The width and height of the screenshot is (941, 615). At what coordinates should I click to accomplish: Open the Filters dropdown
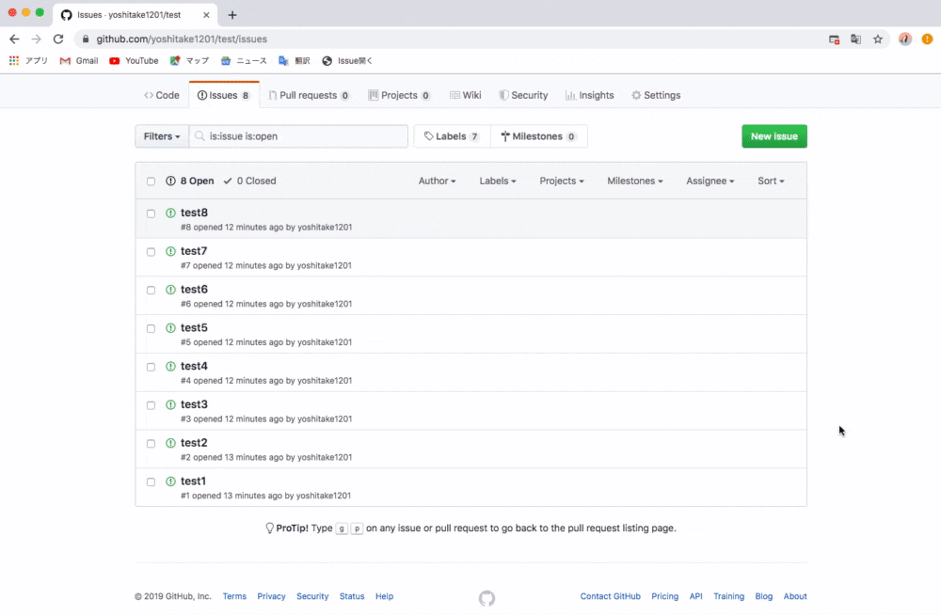[x=162, y=136]
